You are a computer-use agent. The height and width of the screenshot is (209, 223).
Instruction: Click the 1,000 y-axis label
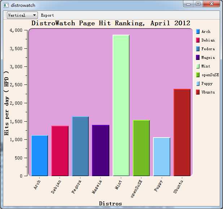(x=16, y=140)
